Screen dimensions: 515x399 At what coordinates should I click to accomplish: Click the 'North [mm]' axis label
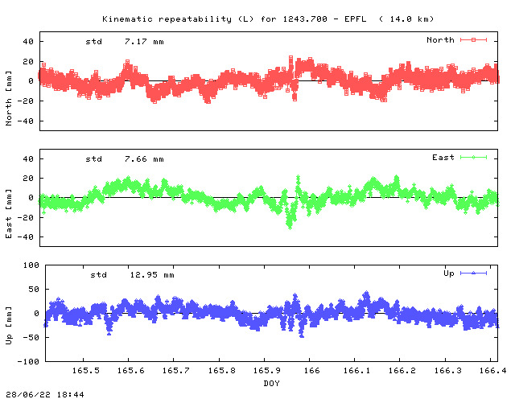pyautogui.click(x=9, y=98)
